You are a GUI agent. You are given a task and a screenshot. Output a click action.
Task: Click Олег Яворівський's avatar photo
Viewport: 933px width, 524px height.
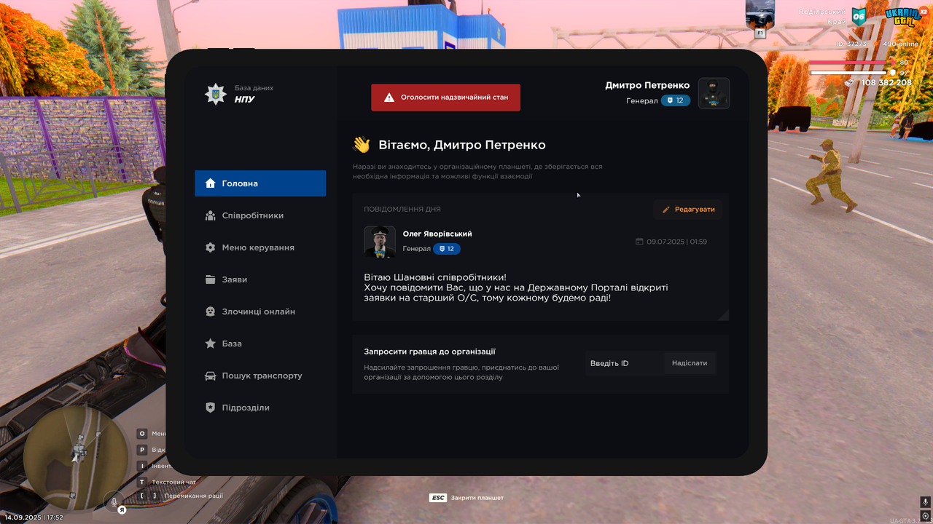tap(380, 242)
